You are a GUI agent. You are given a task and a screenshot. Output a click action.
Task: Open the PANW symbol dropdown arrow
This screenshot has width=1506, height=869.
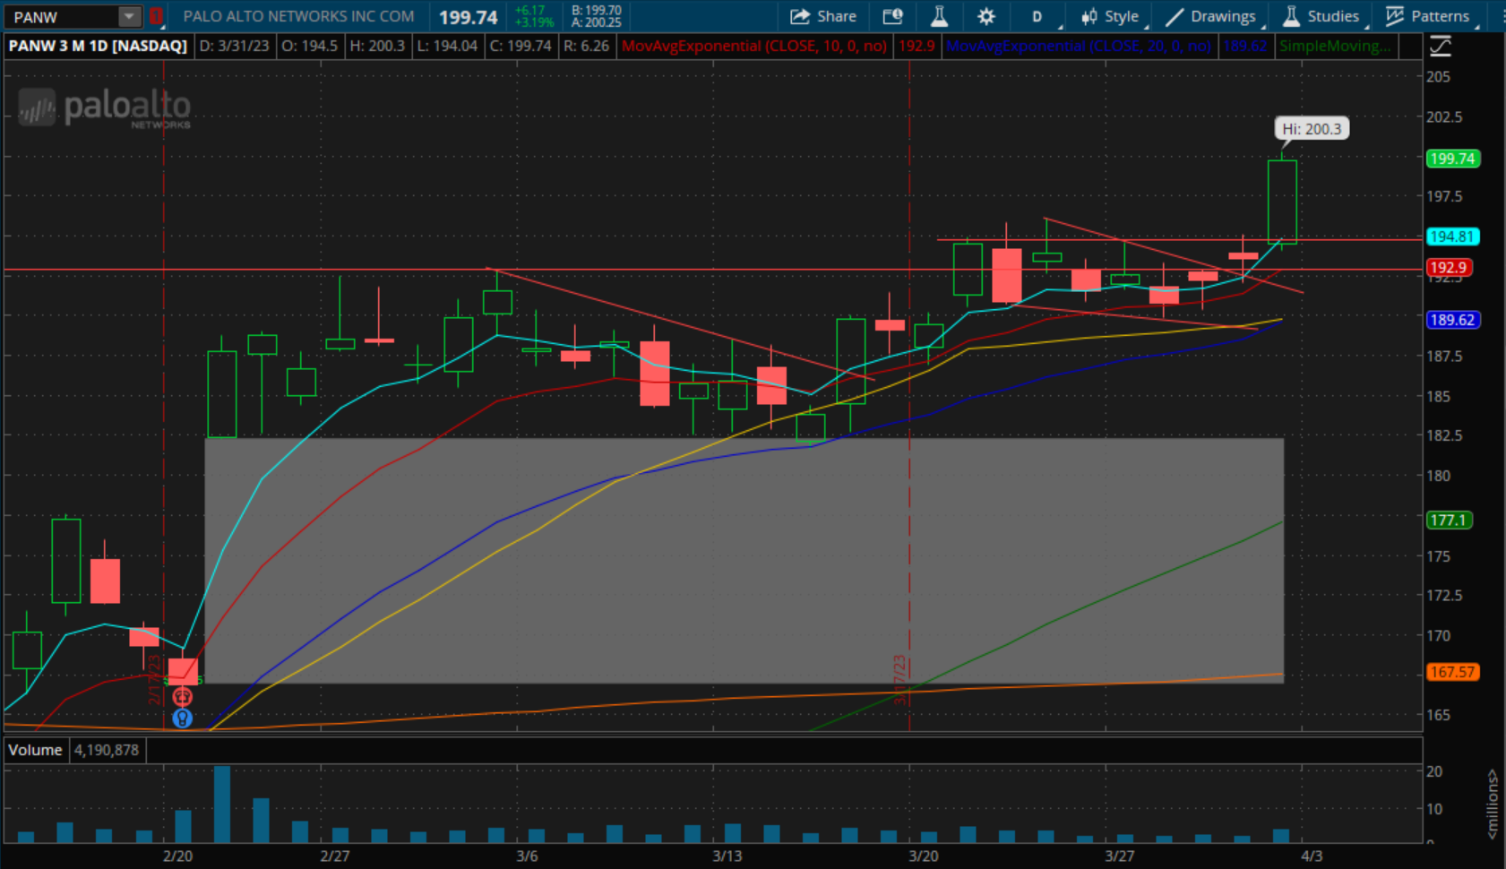pos(130,16)
